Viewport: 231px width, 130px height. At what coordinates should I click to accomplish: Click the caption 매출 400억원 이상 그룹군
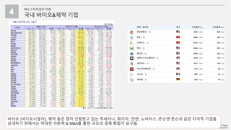(x=24, y=22)
